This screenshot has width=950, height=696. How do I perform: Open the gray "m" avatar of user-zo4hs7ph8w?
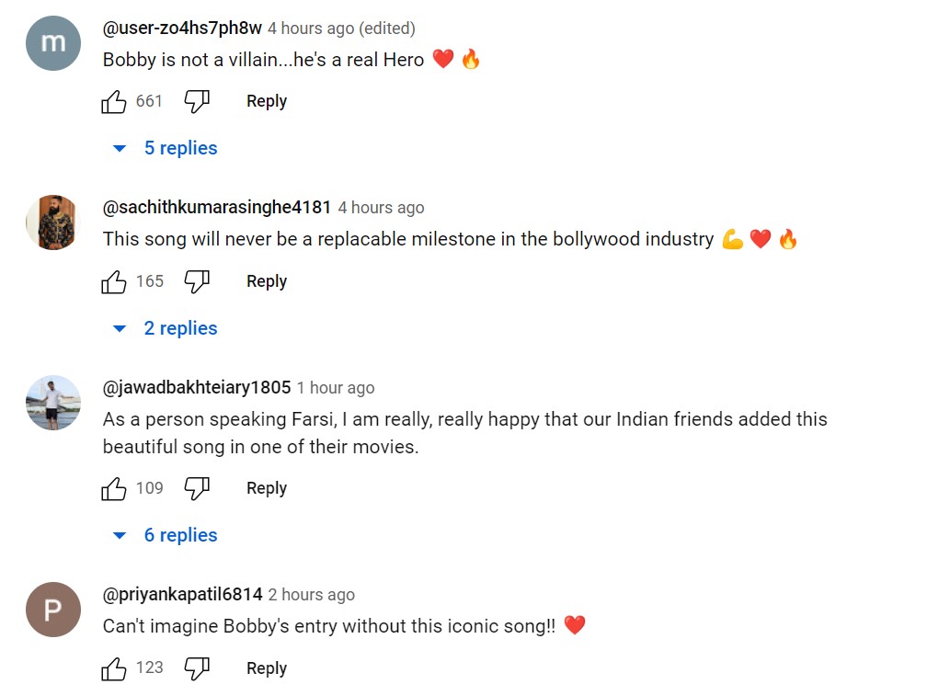[53, 43]
